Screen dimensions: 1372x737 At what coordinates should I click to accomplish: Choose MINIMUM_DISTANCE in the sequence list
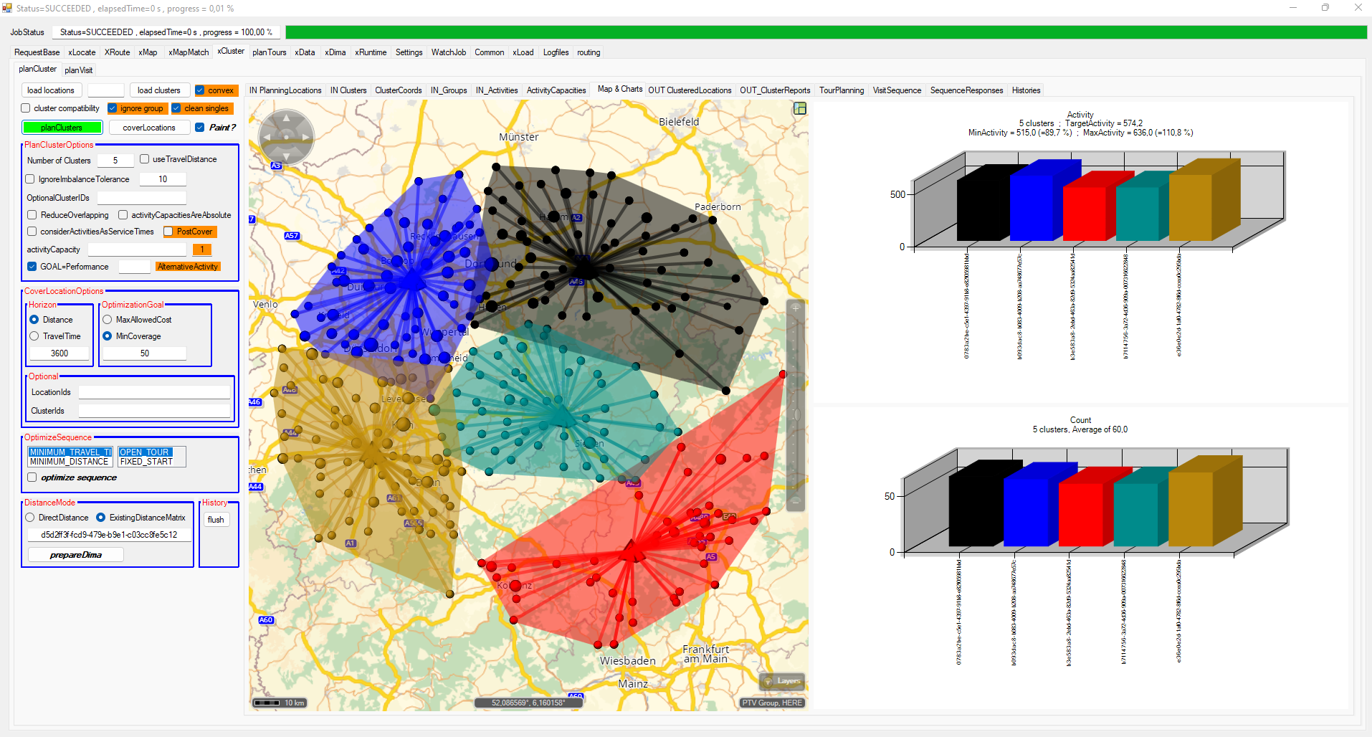click(69, 462)
